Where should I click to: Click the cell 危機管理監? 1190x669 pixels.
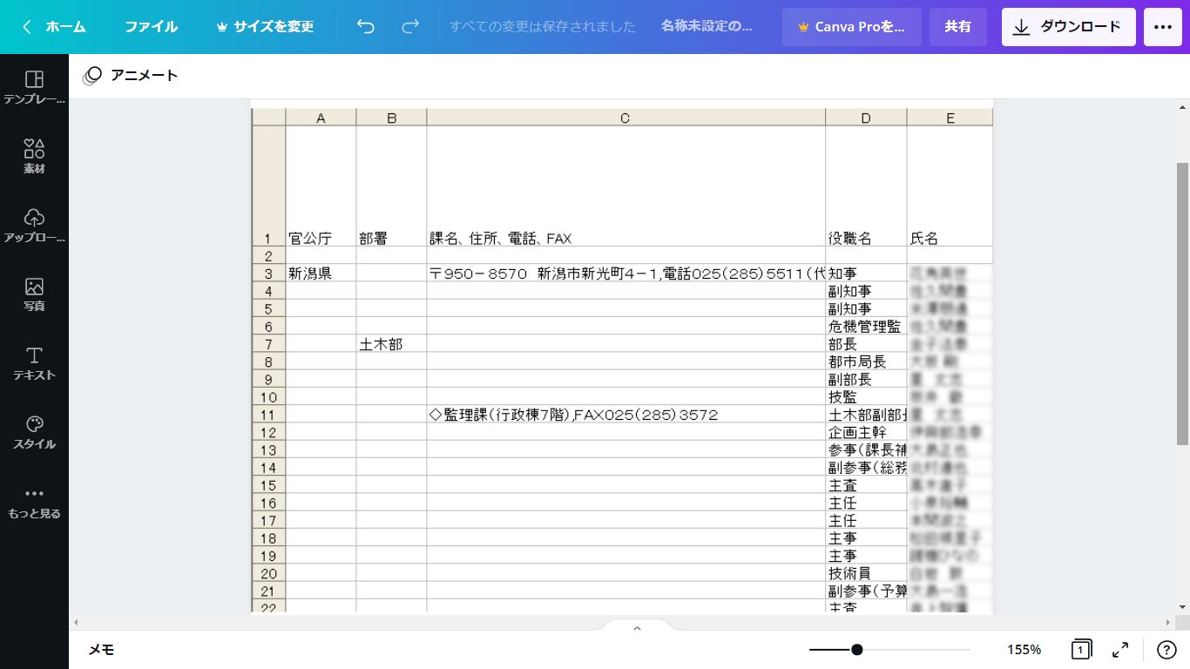point(866,327)
